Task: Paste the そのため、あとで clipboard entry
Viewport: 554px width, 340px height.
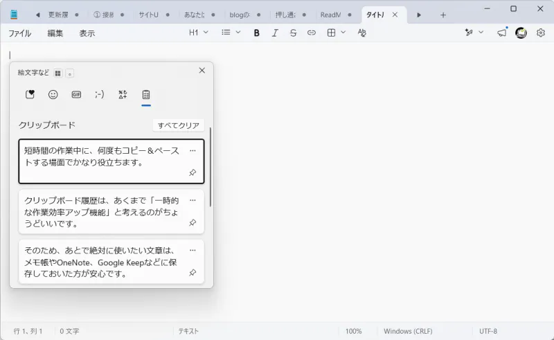Action: coord(111,262)
